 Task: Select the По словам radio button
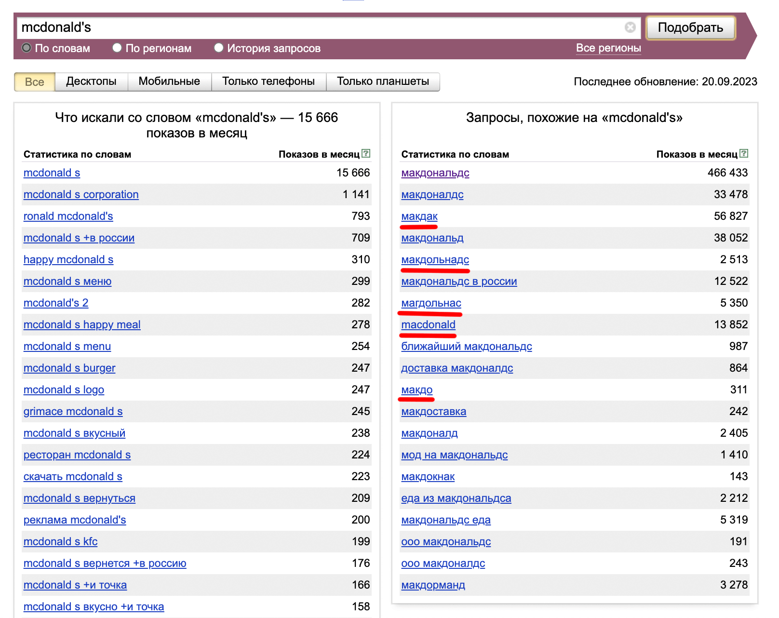27,48
